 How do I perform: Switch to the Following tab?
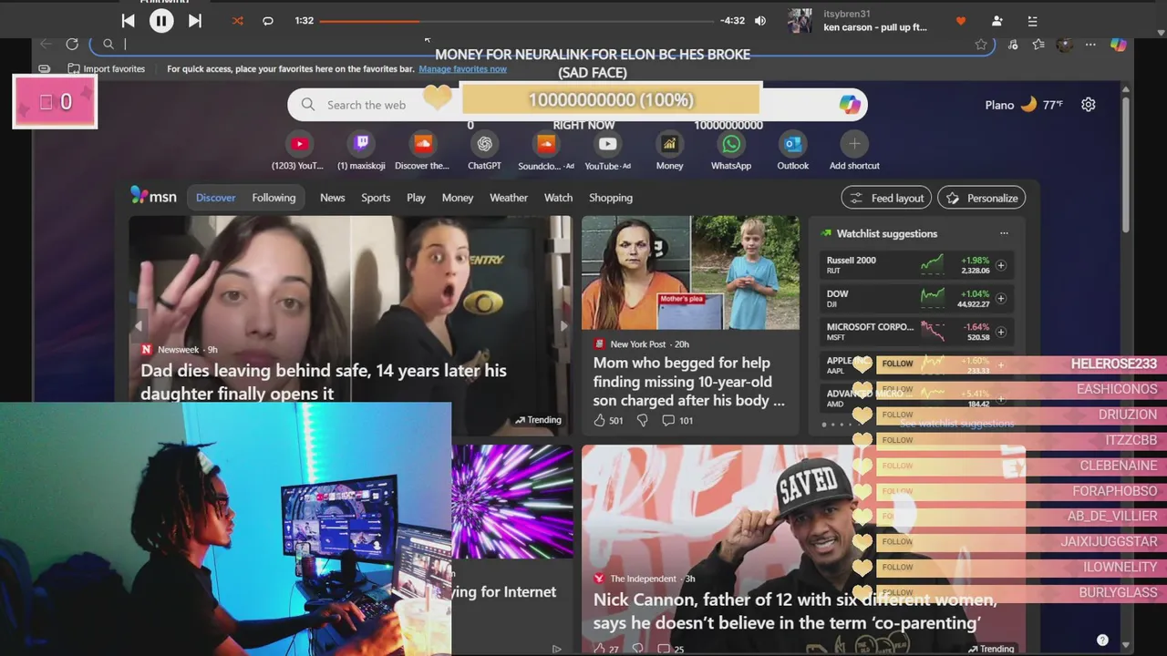(274, 198)
